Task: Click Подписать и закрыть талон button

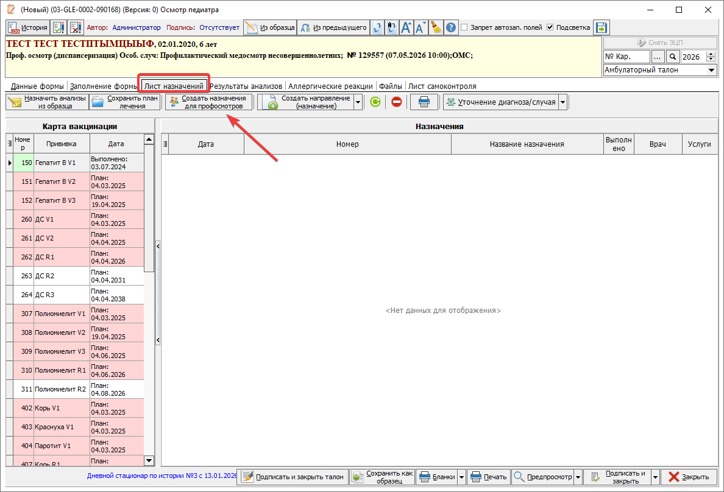Action: tap(293, 477)
